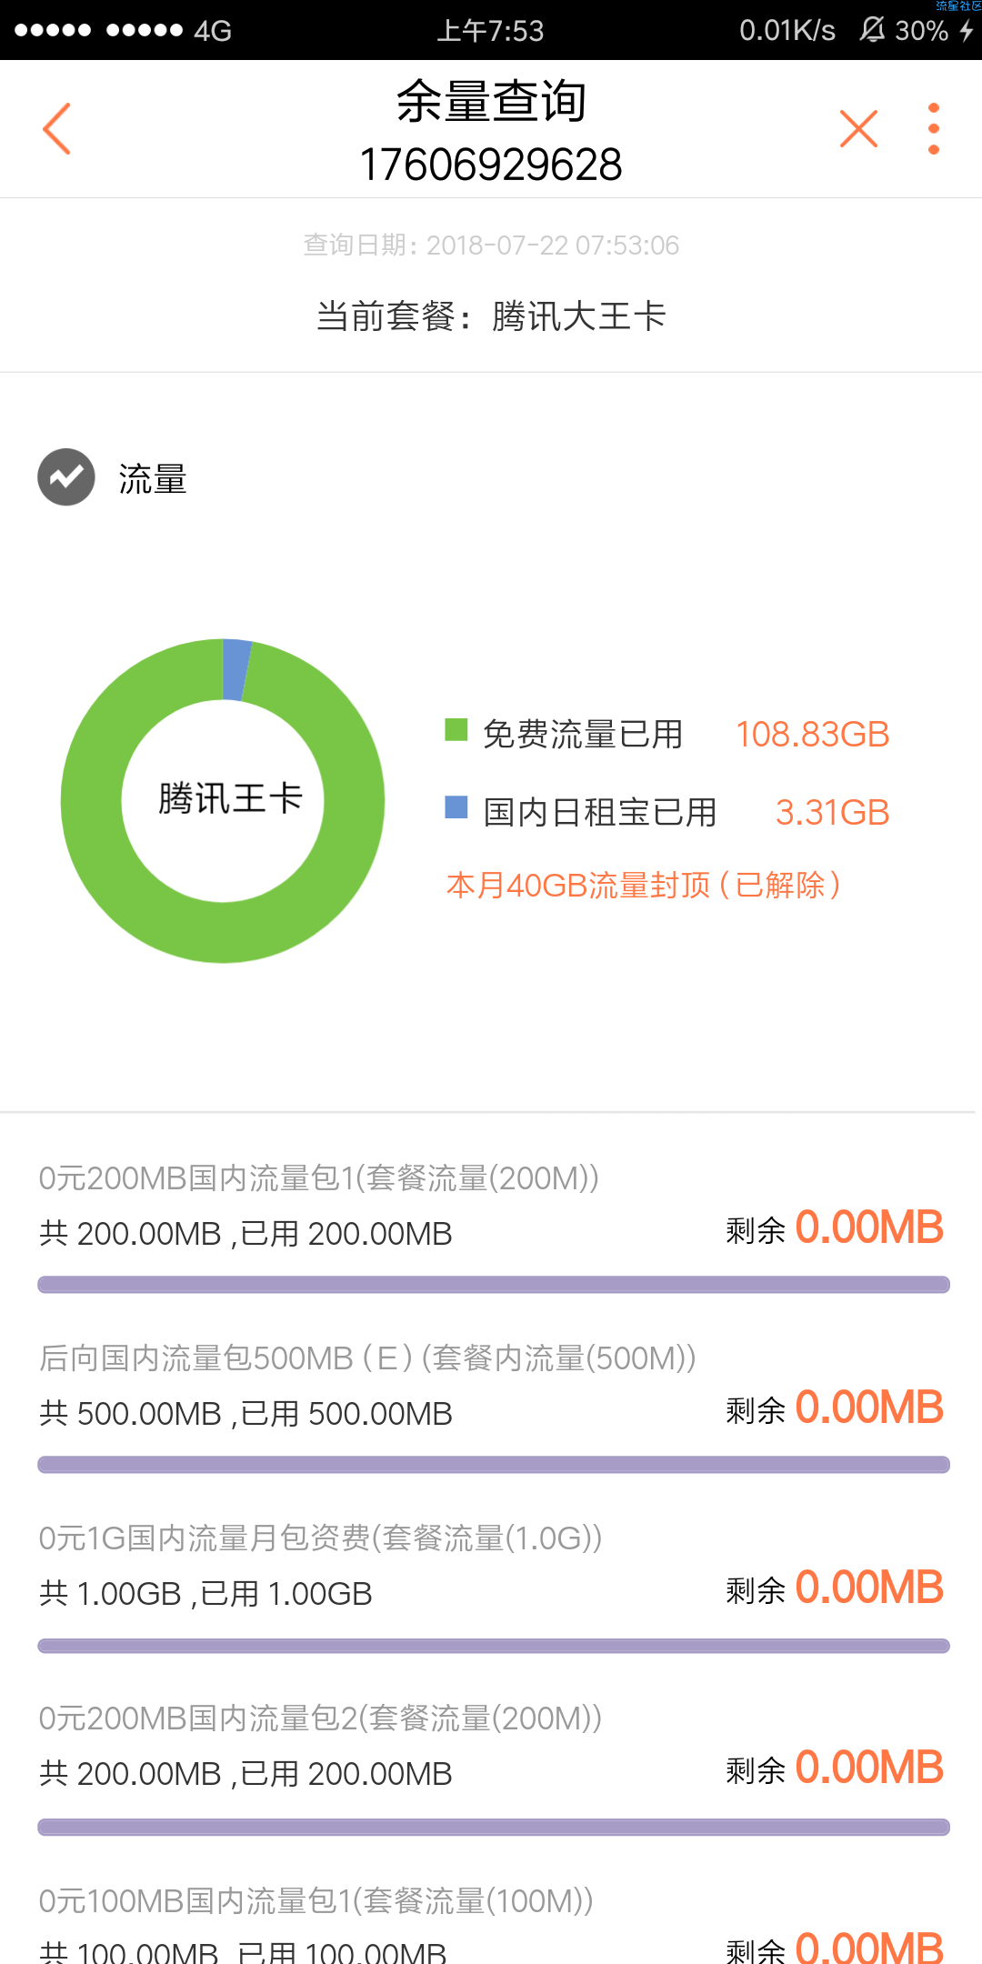Tap the muted bell icon in status bar
This screenshot has width=982, height=1964.
click(872, 30)
